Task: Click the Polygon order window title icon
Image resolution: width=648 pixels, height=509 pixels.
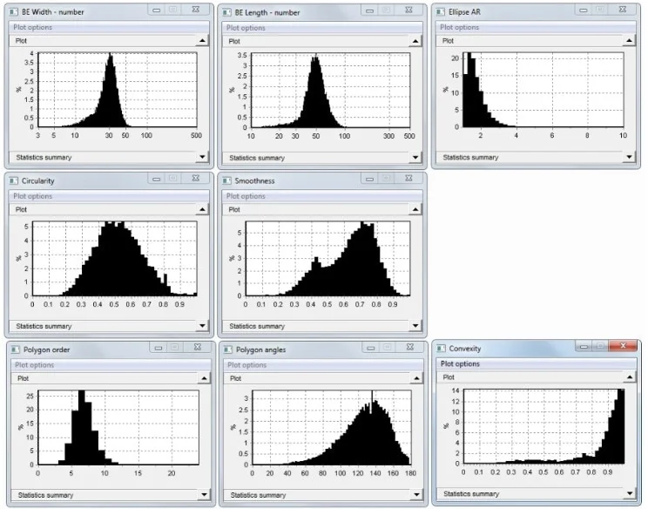Action: click(14, 350)
